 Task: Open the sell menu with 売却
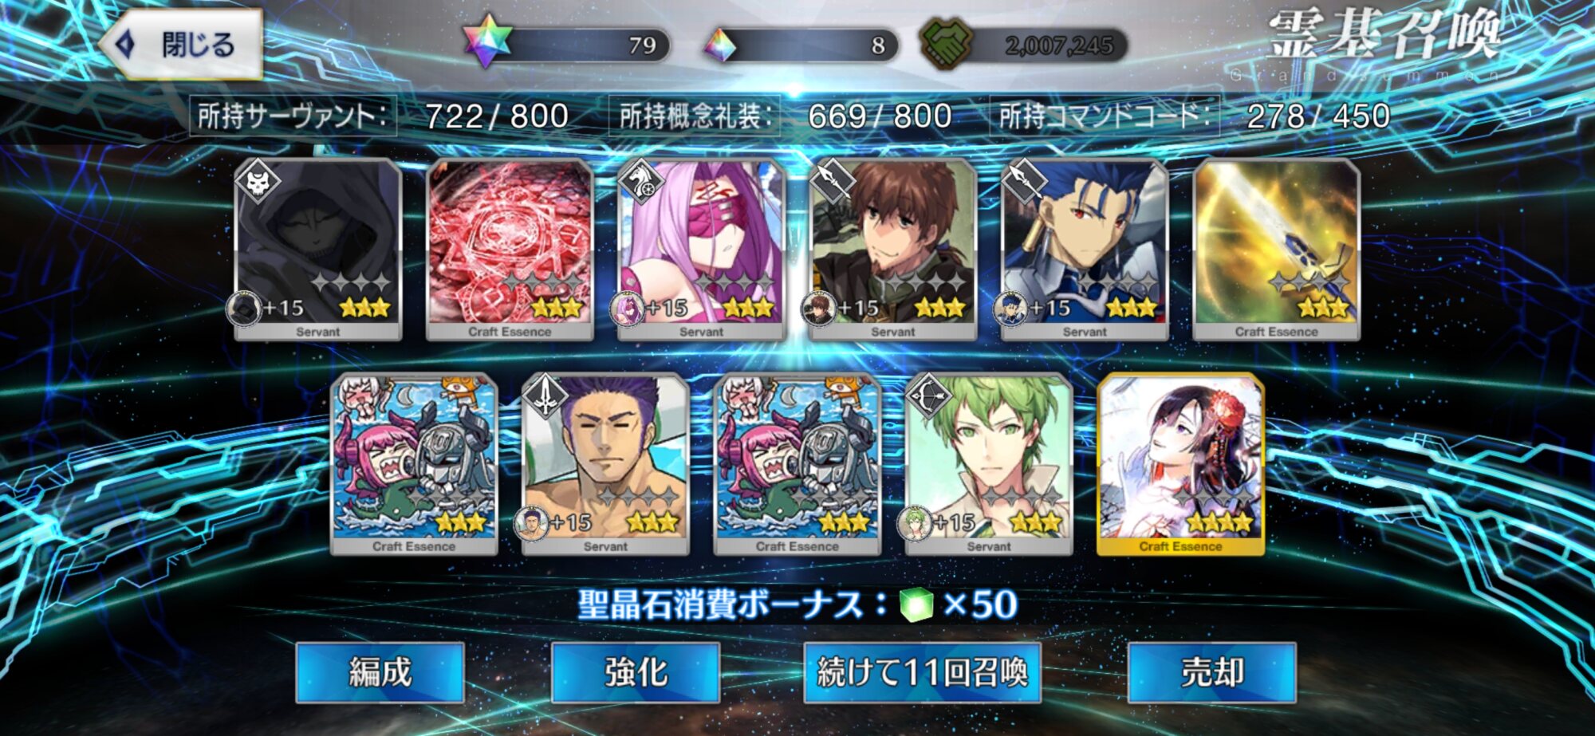point(1212,672)
